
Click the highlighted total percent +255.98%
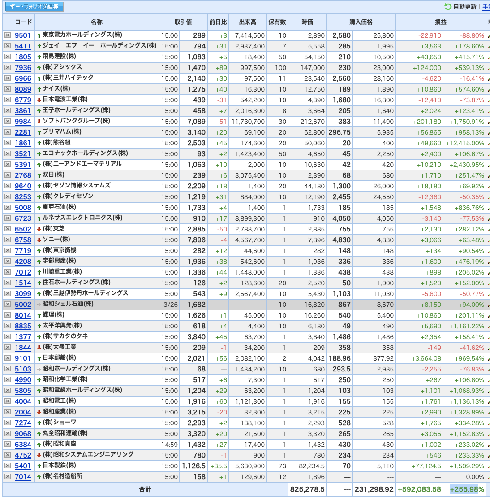point(467,489)
